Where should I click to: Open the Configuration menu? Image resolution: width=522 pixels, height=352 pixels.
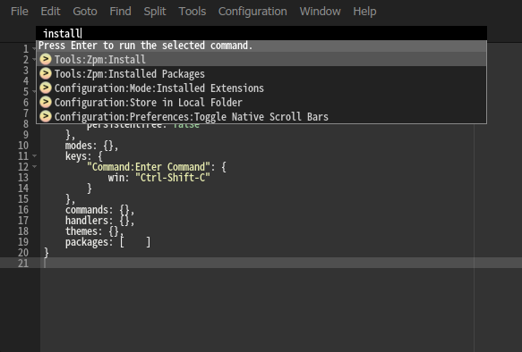coord(252,12)
